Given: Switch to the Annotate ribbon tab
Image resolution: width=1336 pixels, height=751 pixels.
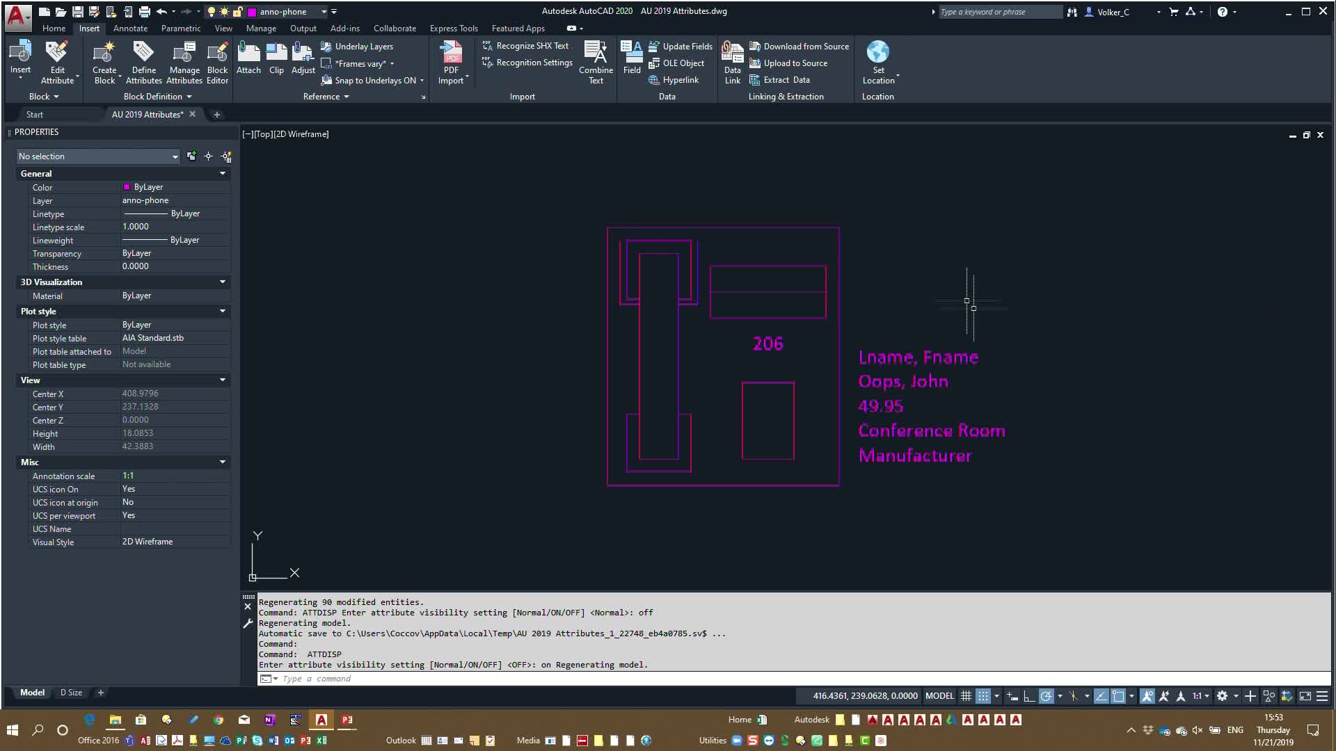Looking at the screenshot, I should (130, 29).
